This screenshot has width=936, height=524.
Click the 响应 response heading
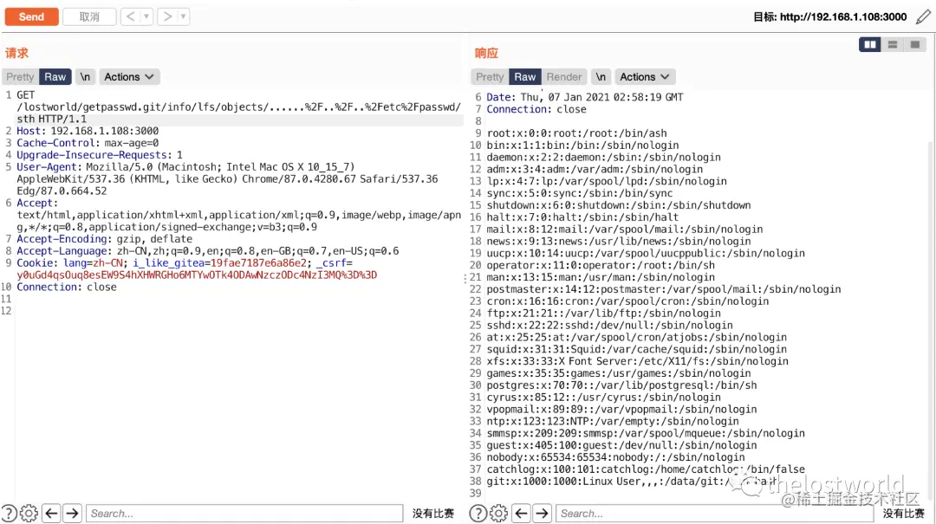pyautogui.click(x=486, y=53)
